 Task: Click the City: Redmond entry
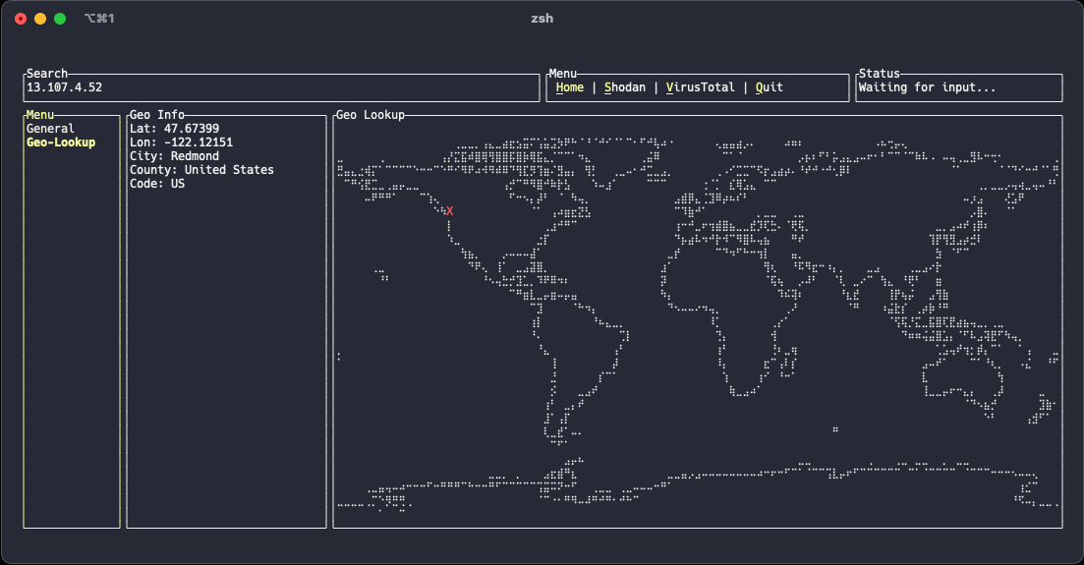(174, 156)
